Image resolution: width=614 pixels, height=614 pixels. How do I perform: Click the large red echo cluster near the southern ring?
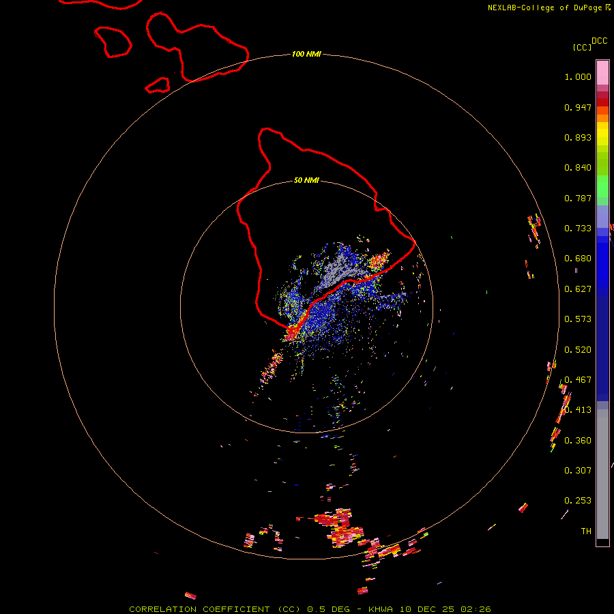click(x=338, y=527)
